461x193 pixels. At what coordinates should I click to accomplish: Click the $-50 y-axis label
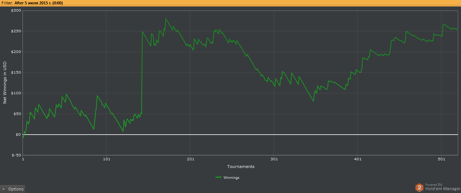coord(16,155)
